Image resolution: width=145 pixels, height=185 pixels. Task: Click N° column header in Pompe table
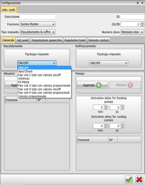tap(113, 140)
